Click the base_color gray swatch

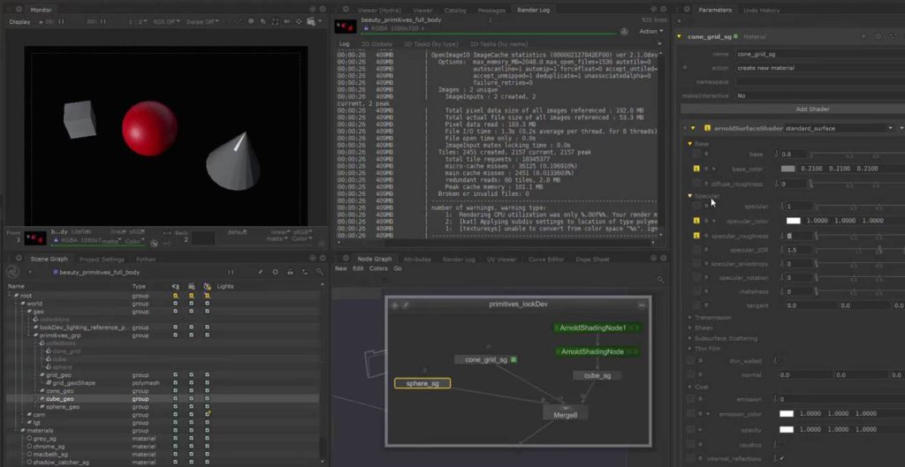click(x=788, y=169)
